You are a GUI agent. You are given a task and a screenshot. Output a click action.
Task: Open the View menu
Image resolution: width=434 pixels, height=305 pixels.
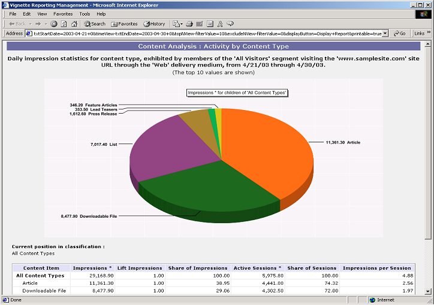(42, 14)
